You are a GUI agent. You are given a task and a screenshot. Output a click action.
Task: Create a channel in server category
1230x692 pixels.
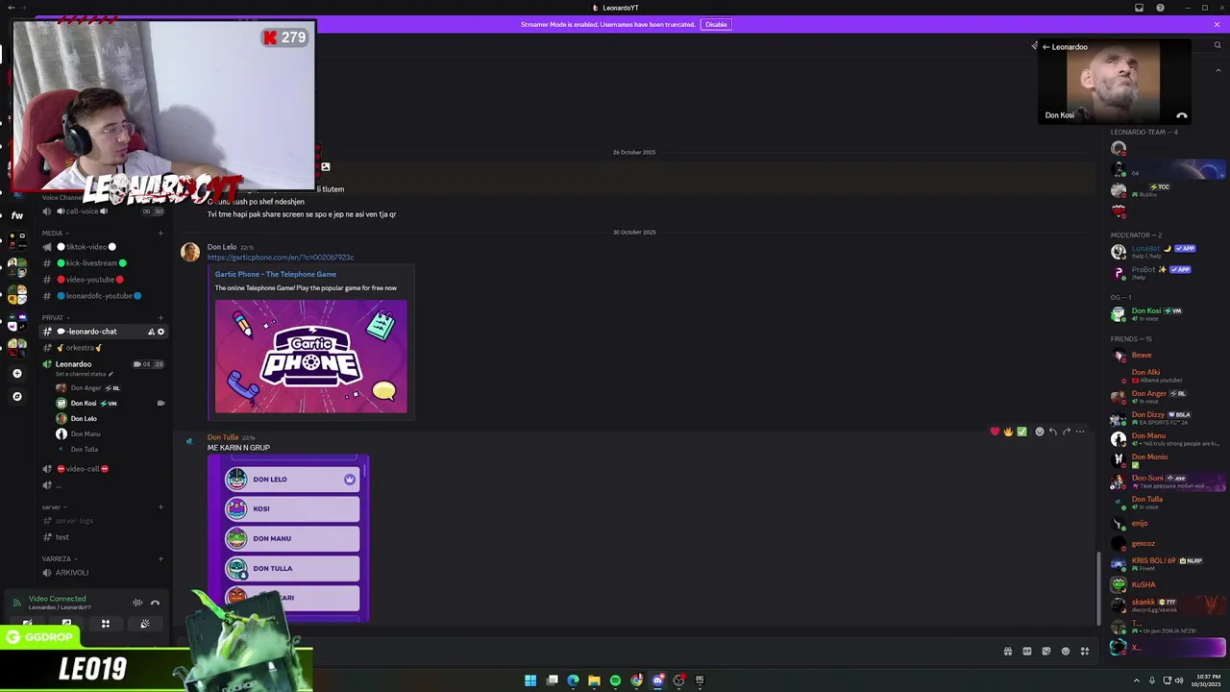click(160, 507)
